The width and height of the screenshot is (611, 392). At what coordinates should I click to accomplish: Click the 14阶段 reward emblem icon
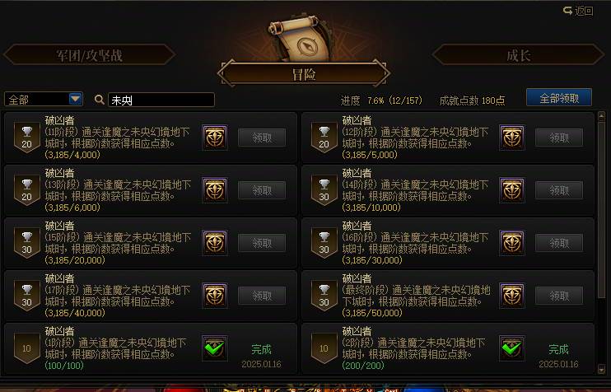coord(512,190)
